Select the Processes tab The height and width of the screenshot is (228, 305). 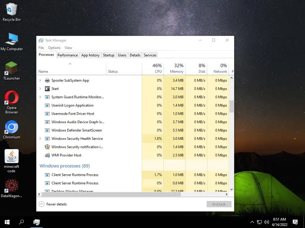(x=46, y=55)
